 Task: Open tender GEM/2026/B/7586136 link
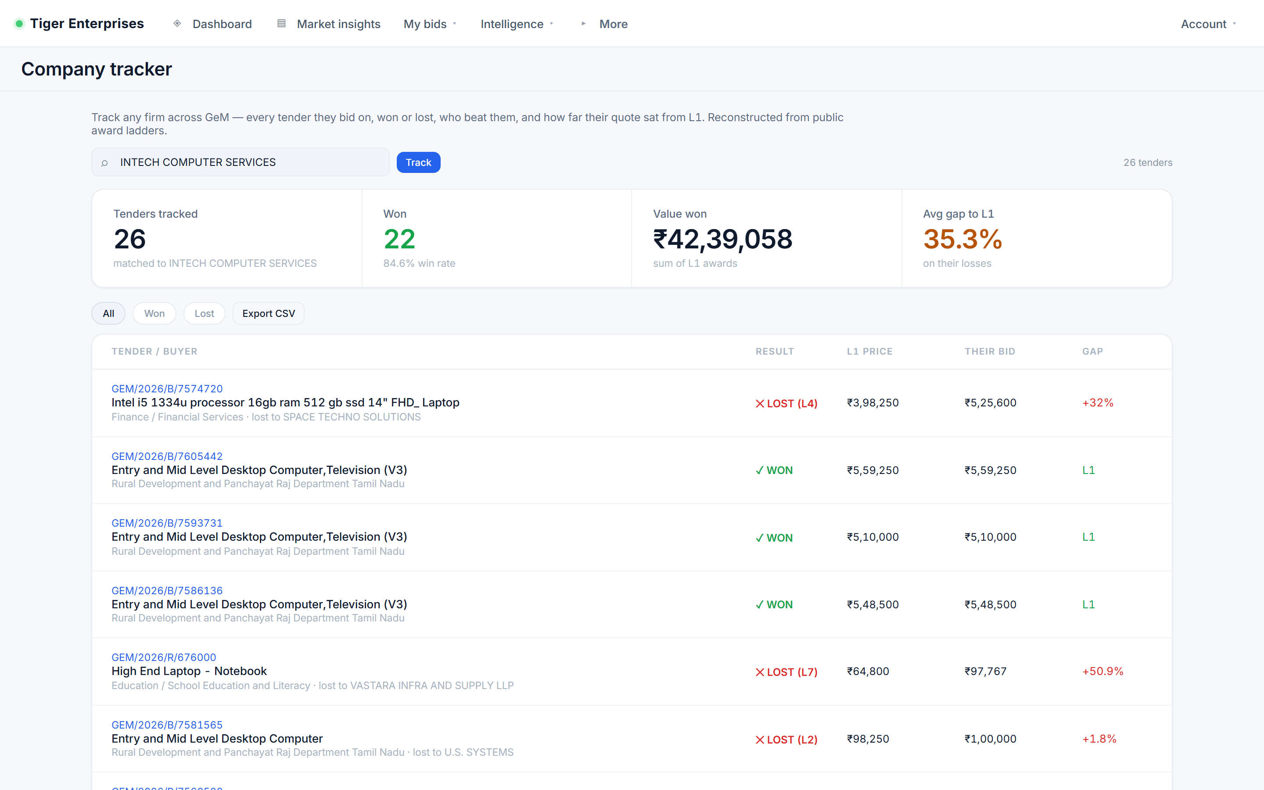pyautogui.click(x=167, y=590)
